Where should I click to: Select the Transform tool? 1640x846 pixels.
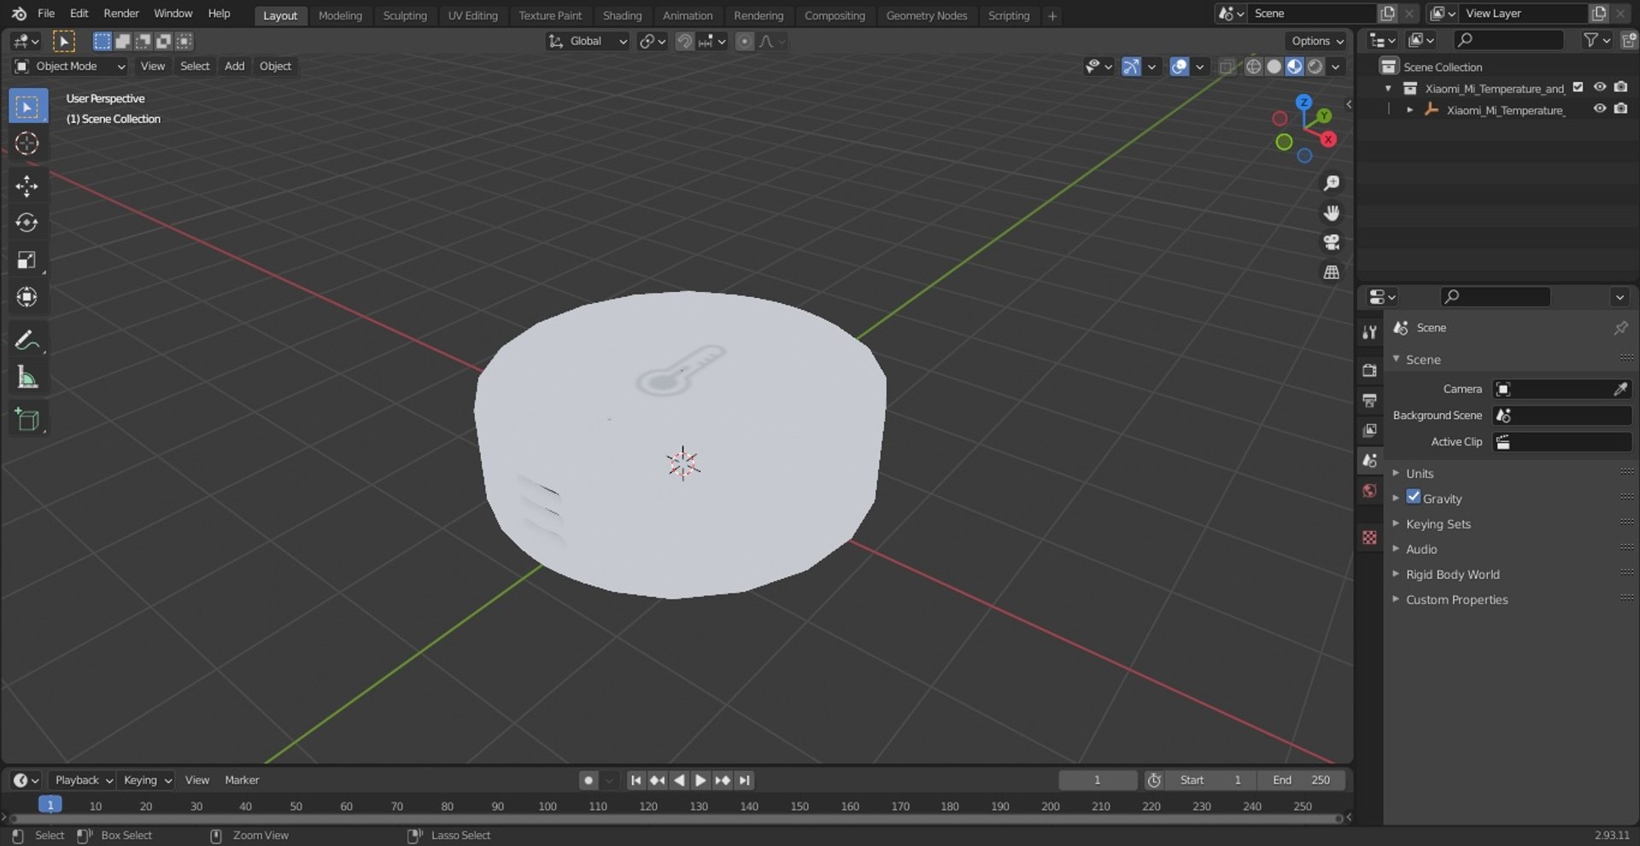pos(27,296)
